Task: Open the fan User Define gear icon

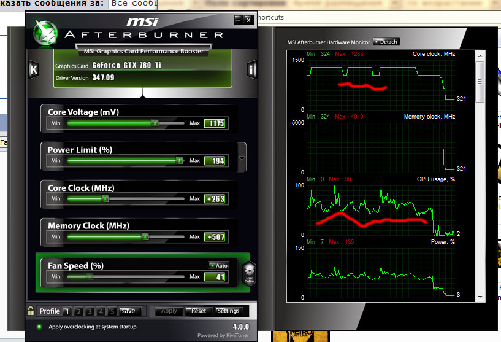Action: (x=249, y=273)
